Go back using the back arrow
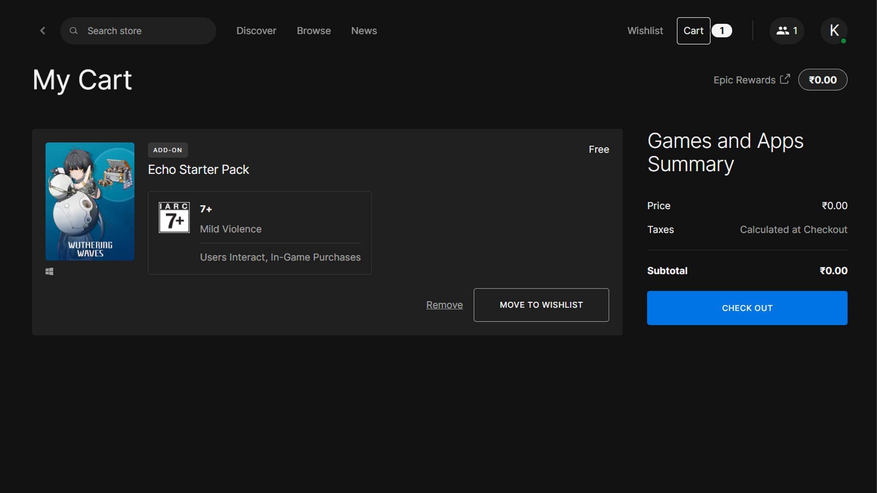Viewport: 877px width, 493px height. pos(42,31)
